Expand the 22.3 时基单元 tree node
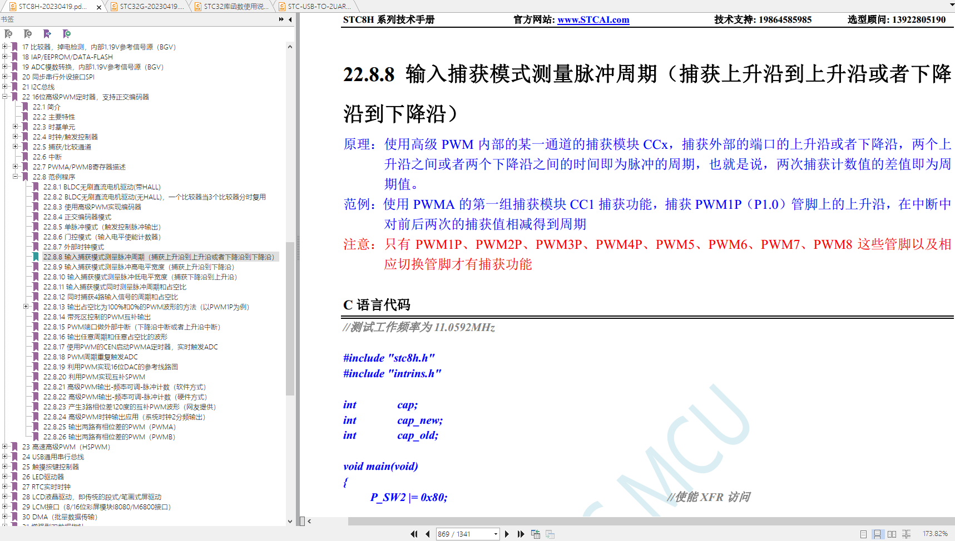The height and width of the screenshot is (541, 955). coord(16,127)
